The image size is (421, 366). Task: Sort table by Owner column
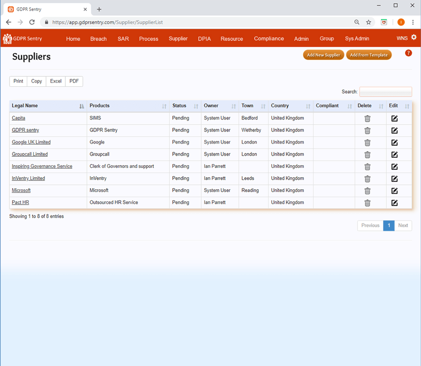(220, 106)
